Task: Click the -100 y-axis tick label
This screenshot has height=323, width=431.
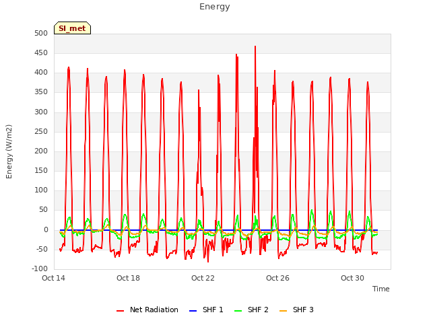Action: (x=40, y=268)
